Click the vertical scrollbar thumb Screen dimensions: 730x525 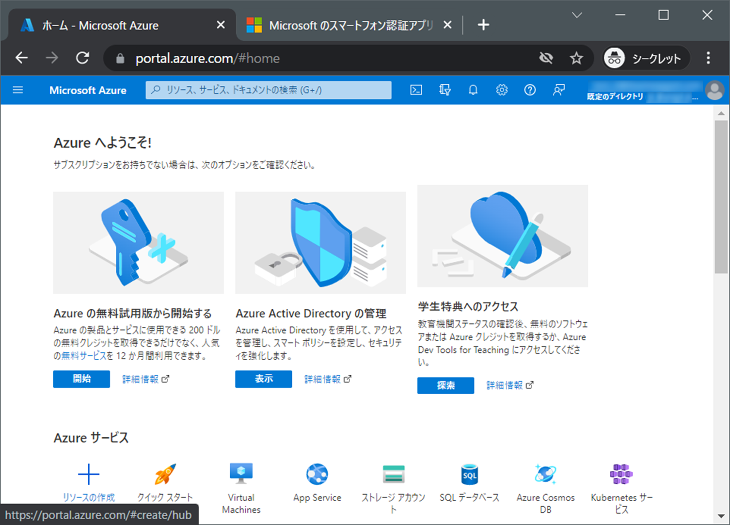(721, 196)
